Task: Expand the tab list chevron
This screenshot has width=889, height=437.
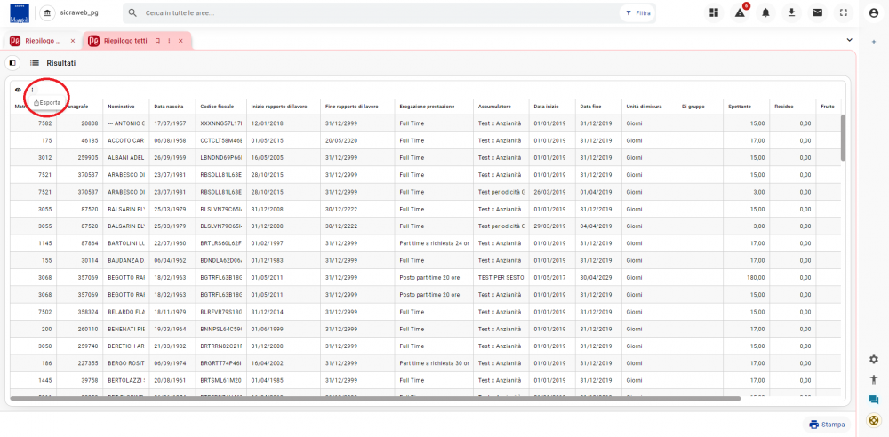Action: [849, 40]
